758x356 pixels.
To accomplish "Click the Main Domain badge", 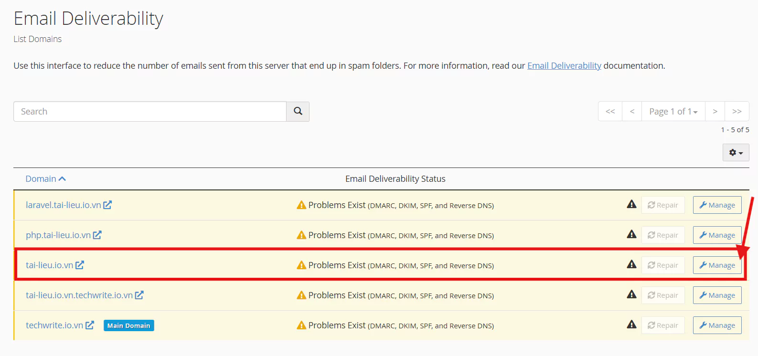I will 128,325.
